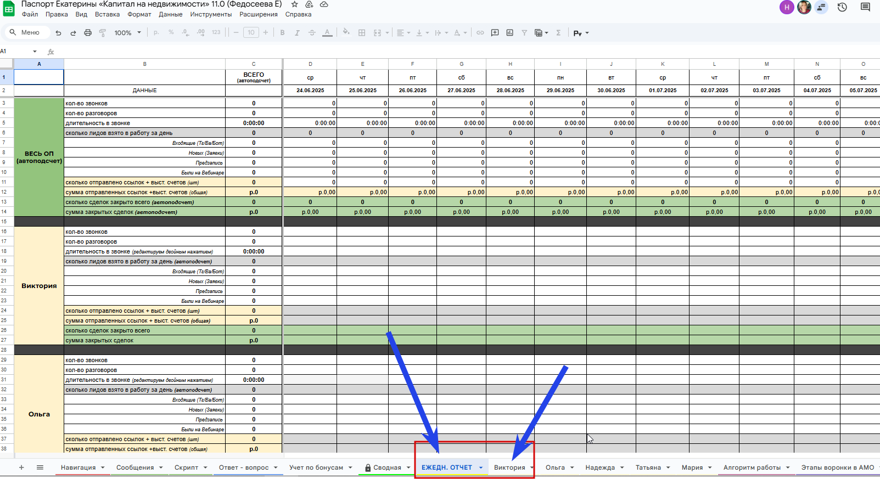Select column D header
The height and width of the screenshot is (479, 880).
pos(310,64)
